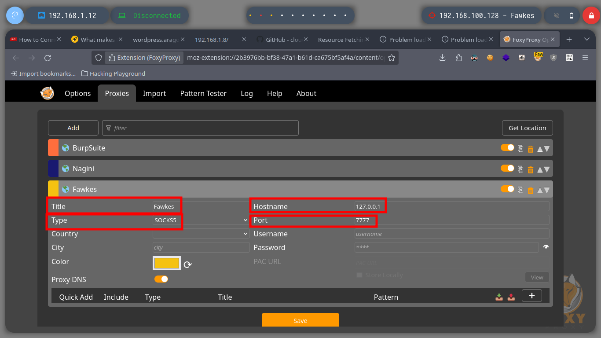The height and width of the screenshot is (338, 601).
Task: Export patterns with red upload icon
Action: [x=511, y=297]
